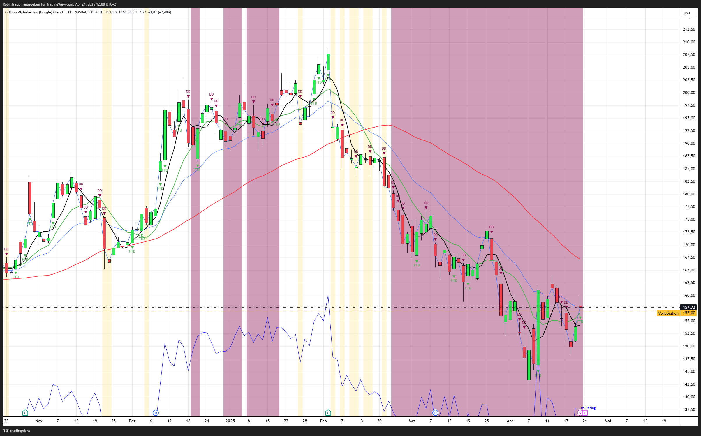Screen dimensions: 701x436
Task: Click the 200,00 level on price scale
Action: (x=689, y=93)
